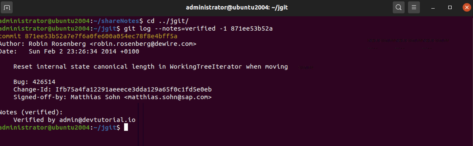Viewport: 473px width, 146px height.
Task: Click the Change-Id value
Action: click(134, 90)
